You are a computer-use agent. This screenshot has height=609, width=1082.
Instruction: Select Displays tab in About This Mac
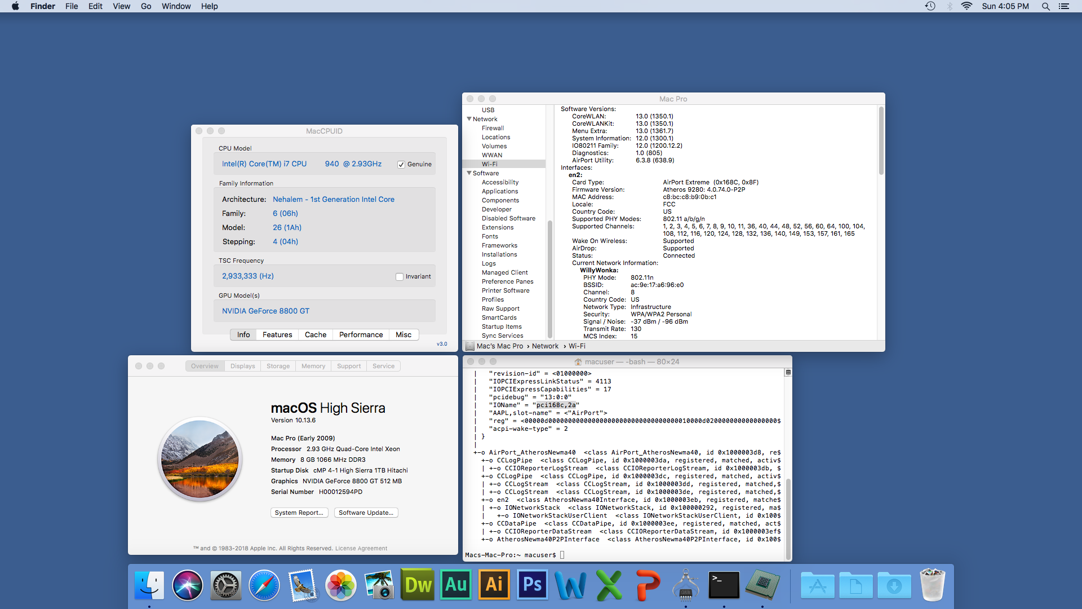[x=243, y=366]
